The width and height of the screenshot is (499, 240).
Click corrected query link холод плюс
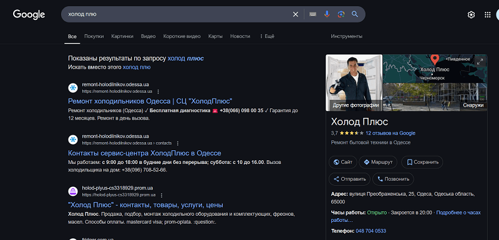tap(185, 58)
